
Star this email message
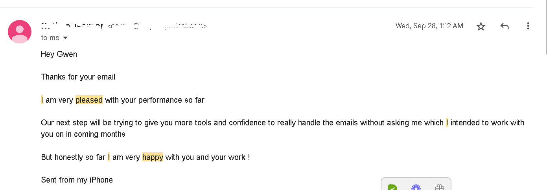pyautogui.click(x=481, y=26)
